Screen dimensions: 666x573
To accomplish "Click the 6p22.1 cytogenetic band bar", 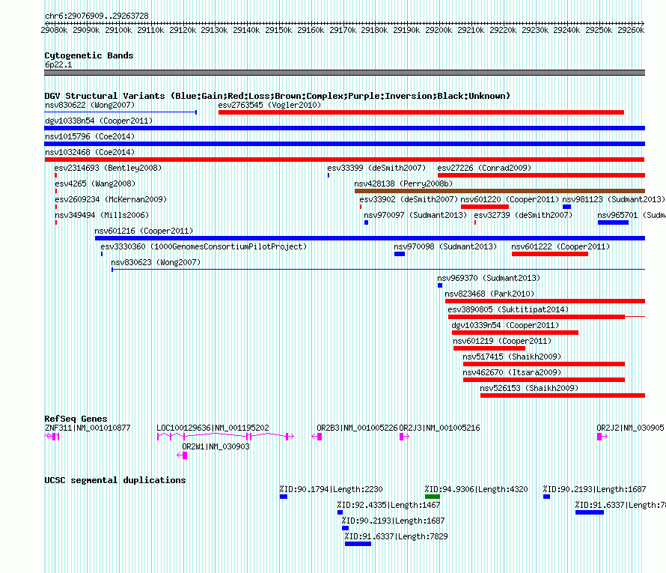I will [344, 73].
